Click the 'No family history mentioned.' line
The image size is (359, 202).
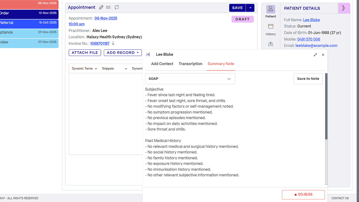[171, 158]
